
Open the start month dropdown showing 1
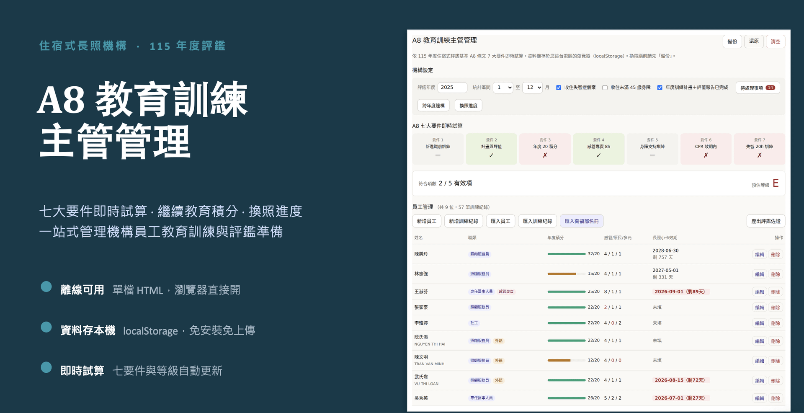coord(503,88)
